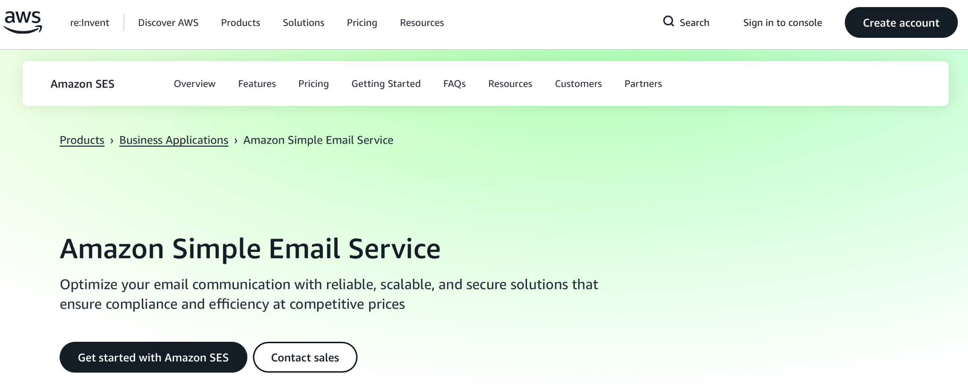This screenshot has height=390, width=968.
Task: Click the Contact sales button
Action: [305, 357]
